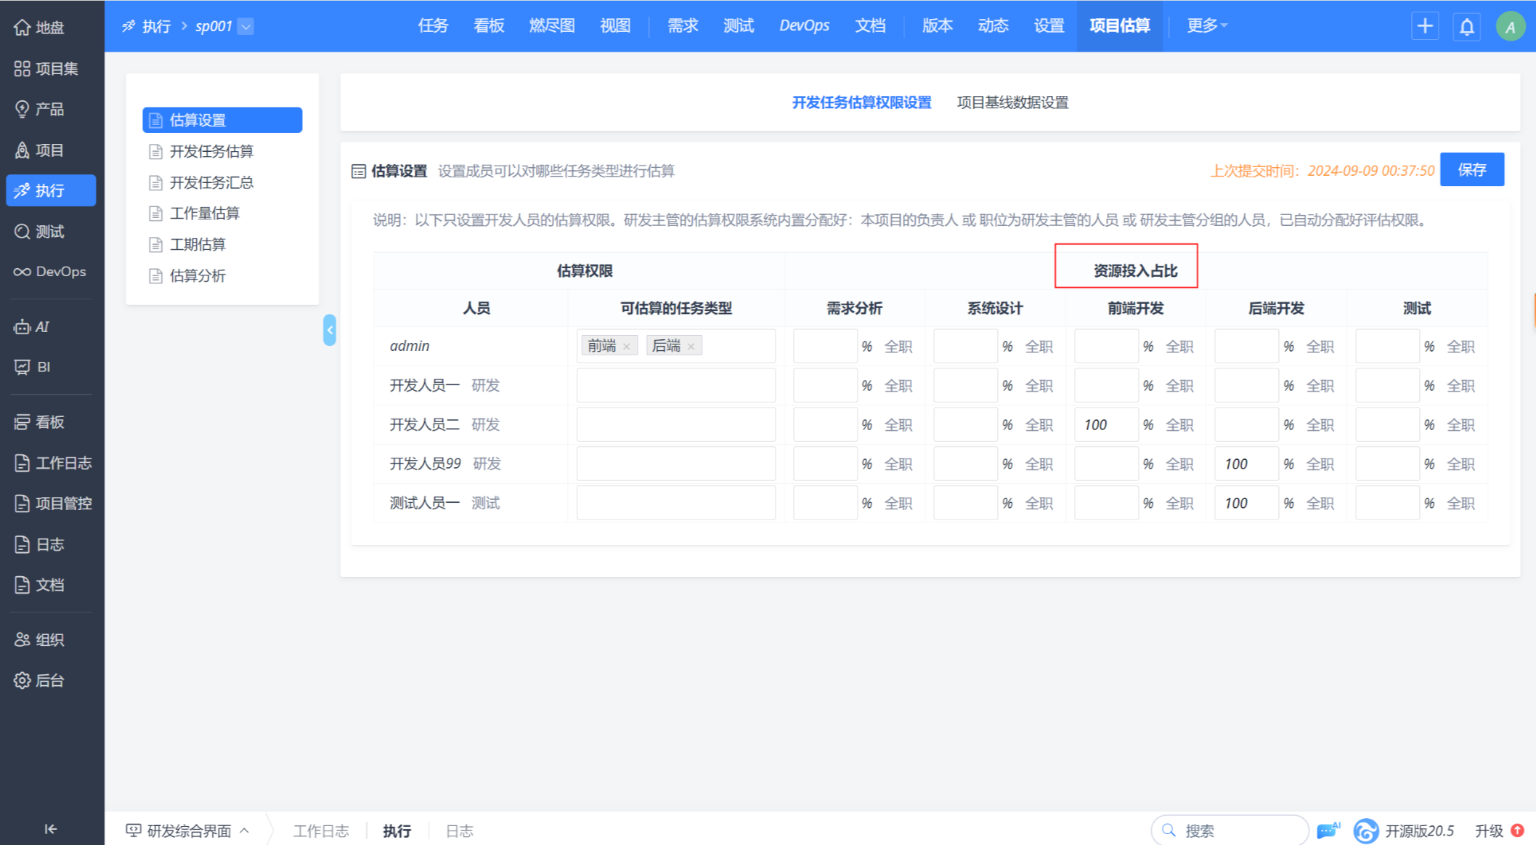Set admin 需求分析 to 全职

(x=898, y=347)
